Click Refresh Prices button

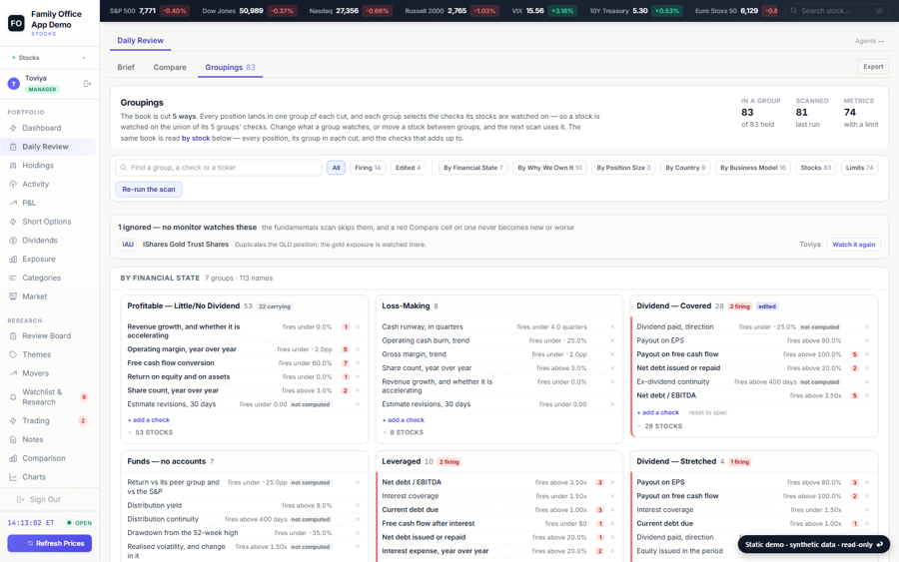click(x=49, y=544)
